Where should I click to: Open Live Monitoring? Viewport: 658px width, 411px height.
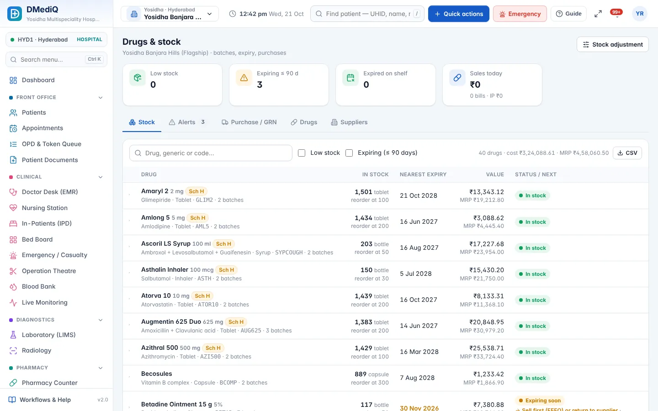(x=56, y=302)
